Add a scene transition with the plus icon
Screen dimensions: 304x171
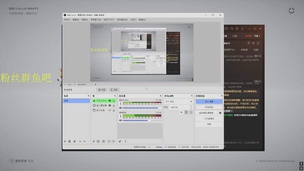point(181,112)
